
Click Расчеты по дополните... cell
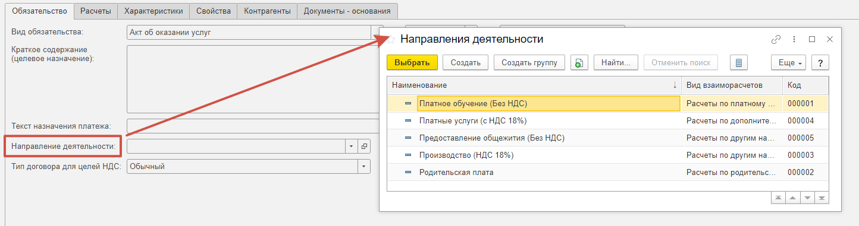732,120
